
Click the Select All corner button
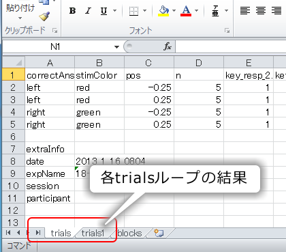coord(14,62)
